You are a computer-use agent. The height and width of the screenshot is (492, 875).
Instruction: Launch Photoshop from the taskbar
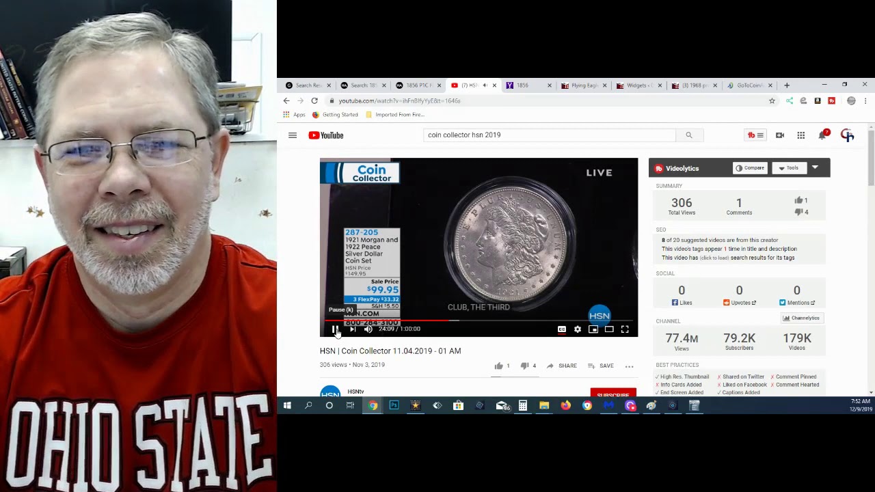[394, 405]
